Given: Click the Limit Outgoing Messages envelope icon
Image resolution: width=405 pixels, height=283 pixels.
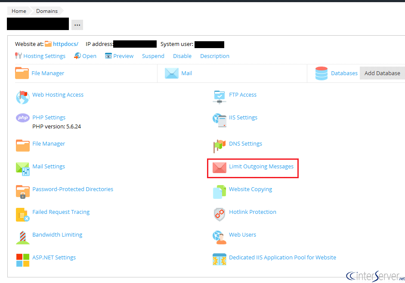Looking at the screenshot, I should click(220, 168).
